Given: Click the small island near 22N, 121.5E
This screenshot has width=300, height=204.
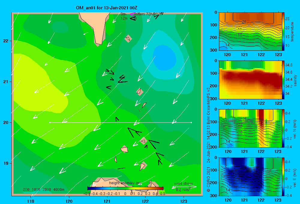Looking at the screenshot, I should 128,39.
